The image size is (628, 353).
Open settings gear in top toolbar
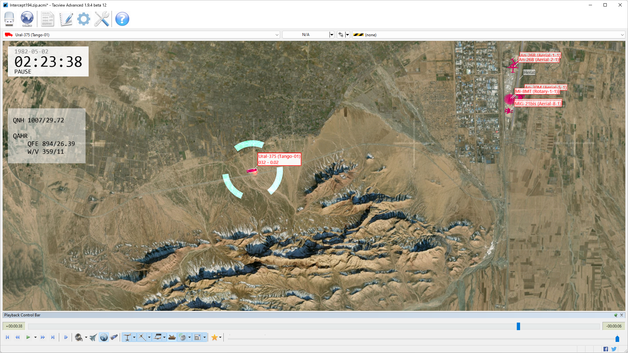coord(84,19)
